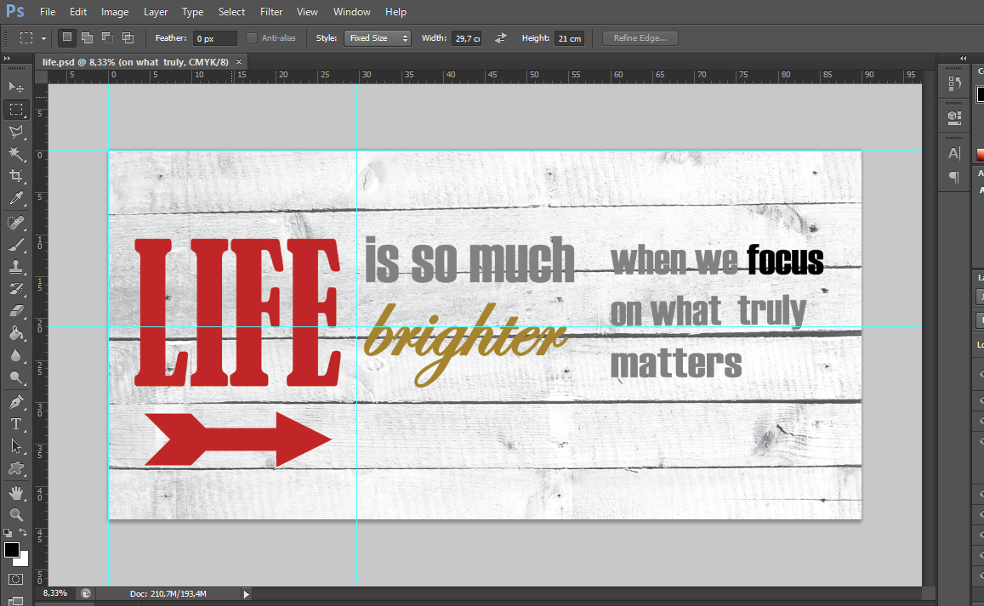
Task: Toggle Quick Mask mode
Action: coord(16,580)
